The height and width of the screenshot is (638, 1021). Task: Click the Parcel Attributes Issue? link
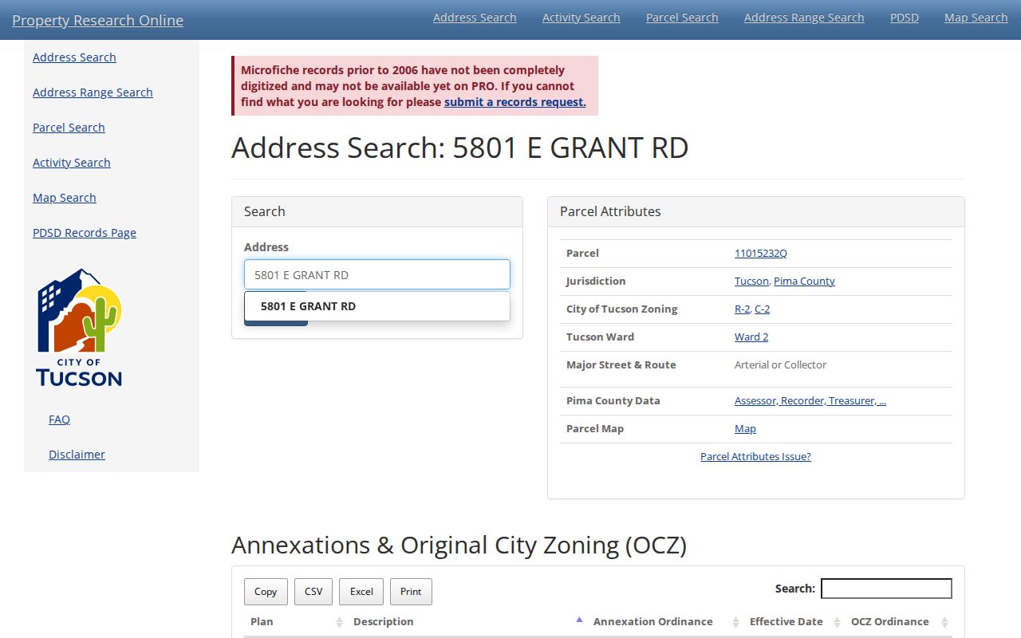(x=755, y=456)
